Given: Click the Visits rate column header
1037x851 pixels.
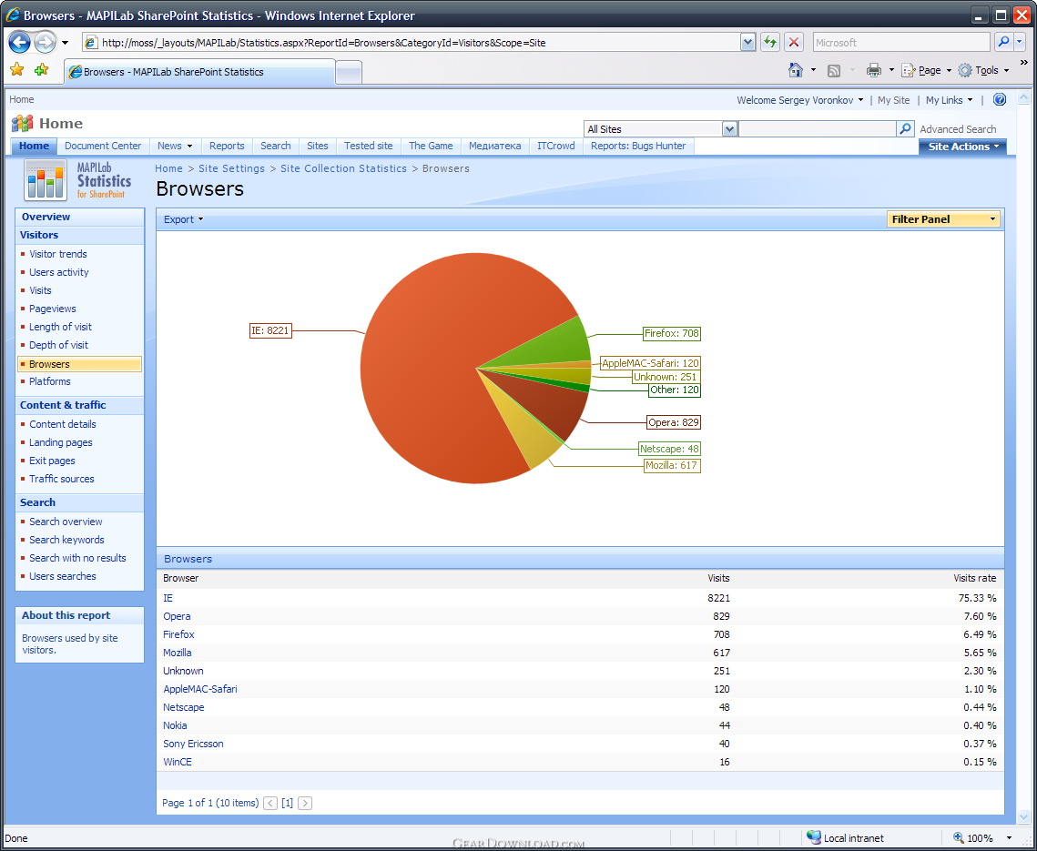Looking at the screenshot, I should tap(974, 578).
